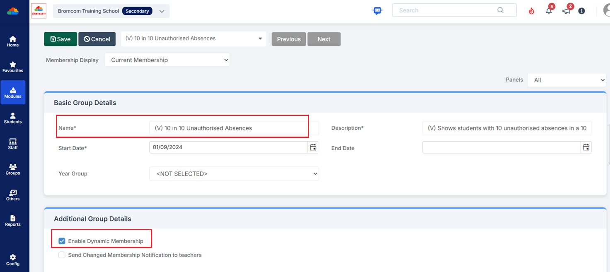The height and width of the screenshot is (272, 610).
Task: Open Start Date calendar picker
Action: click(x=313, y=147)
